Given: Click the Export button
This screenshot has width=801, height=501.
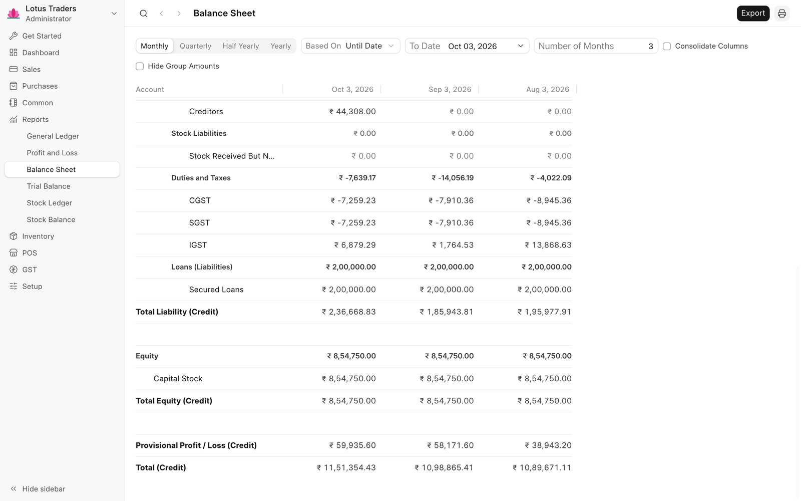Looking at the screenshot, I should click(753, 14).
